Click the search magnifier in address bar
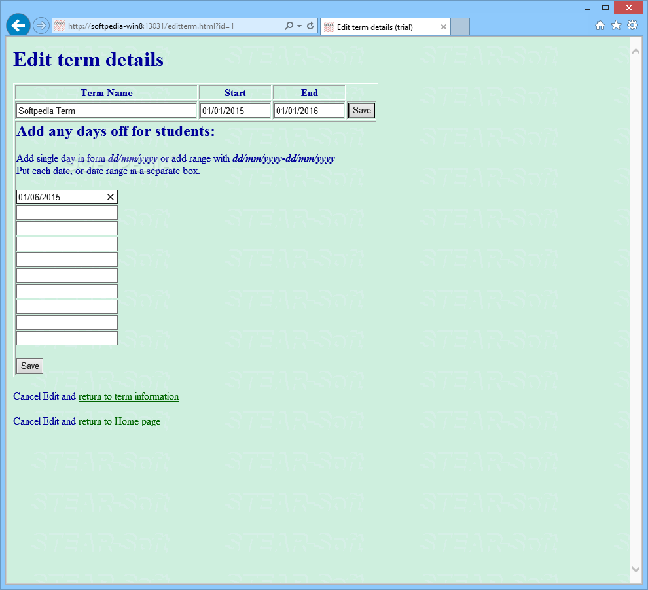 [289, 26]
